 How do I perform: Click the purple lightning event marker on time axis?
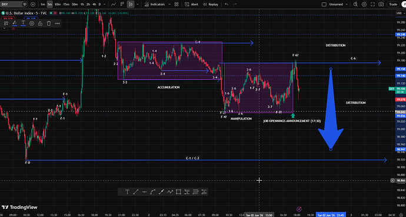(x=299, y=209)
